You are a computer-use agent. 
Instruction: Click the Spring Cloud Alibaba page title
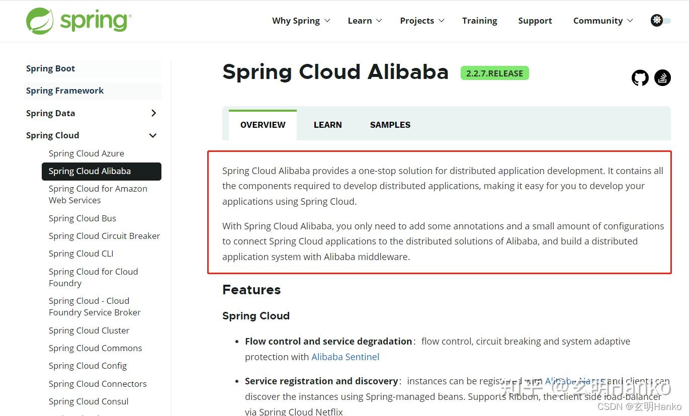tap(335, 72)
